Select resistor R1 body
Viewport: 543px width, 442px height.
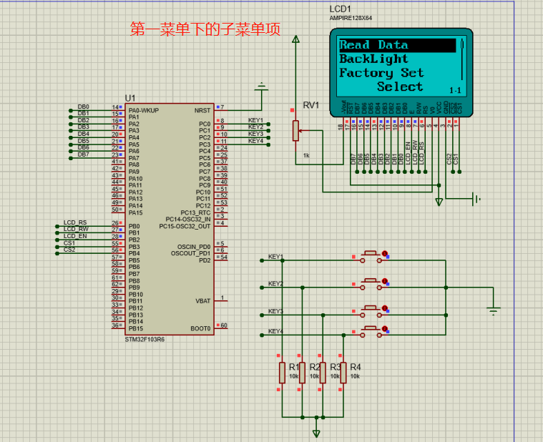click(283, 373)
